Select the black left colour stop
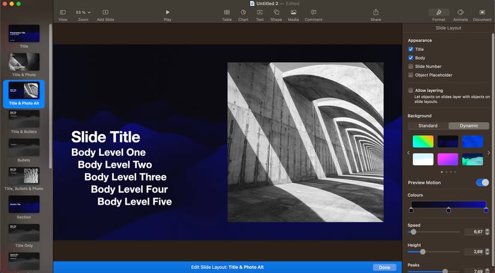Screen dimensions: 495x273 click(411, 210)
